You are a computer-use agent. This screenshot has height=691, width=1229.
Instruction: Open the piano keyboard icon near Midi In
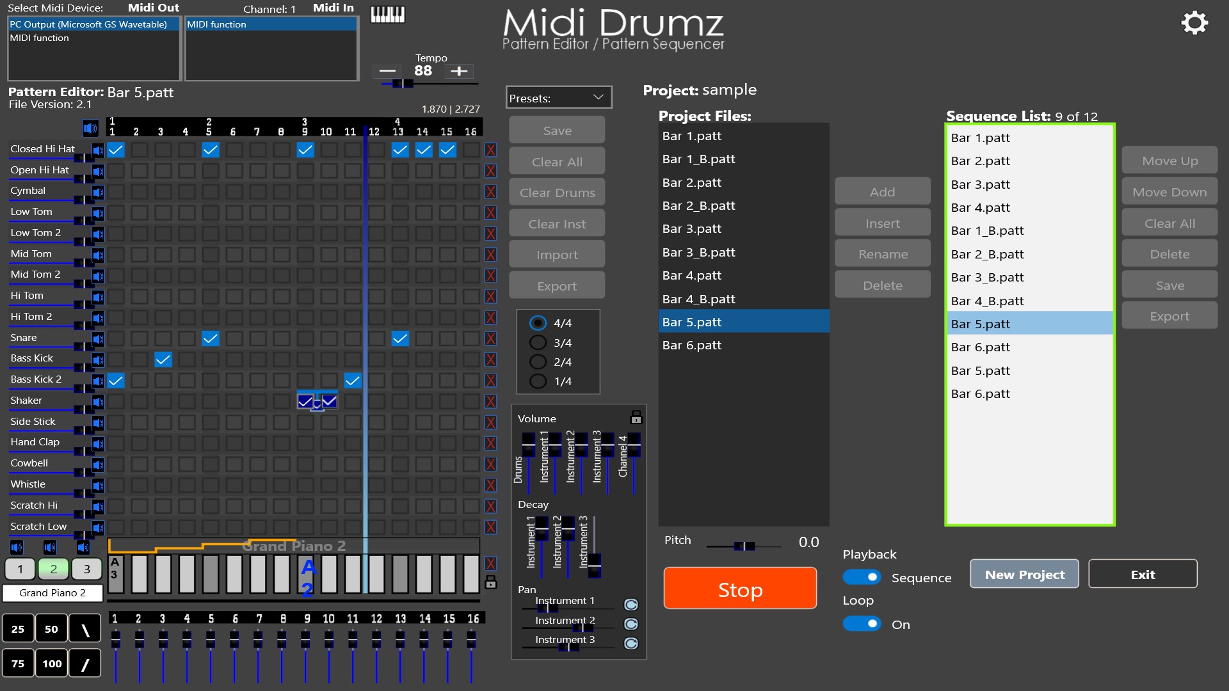coord(388,14)
